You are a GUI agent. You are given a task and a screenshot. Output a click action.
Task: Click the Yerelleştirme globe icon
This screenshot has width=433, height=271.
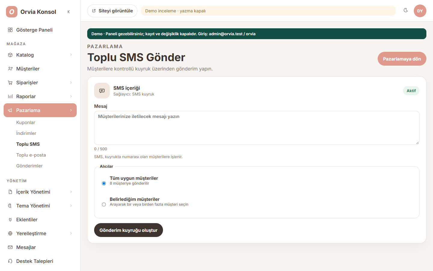coord(10,233)
